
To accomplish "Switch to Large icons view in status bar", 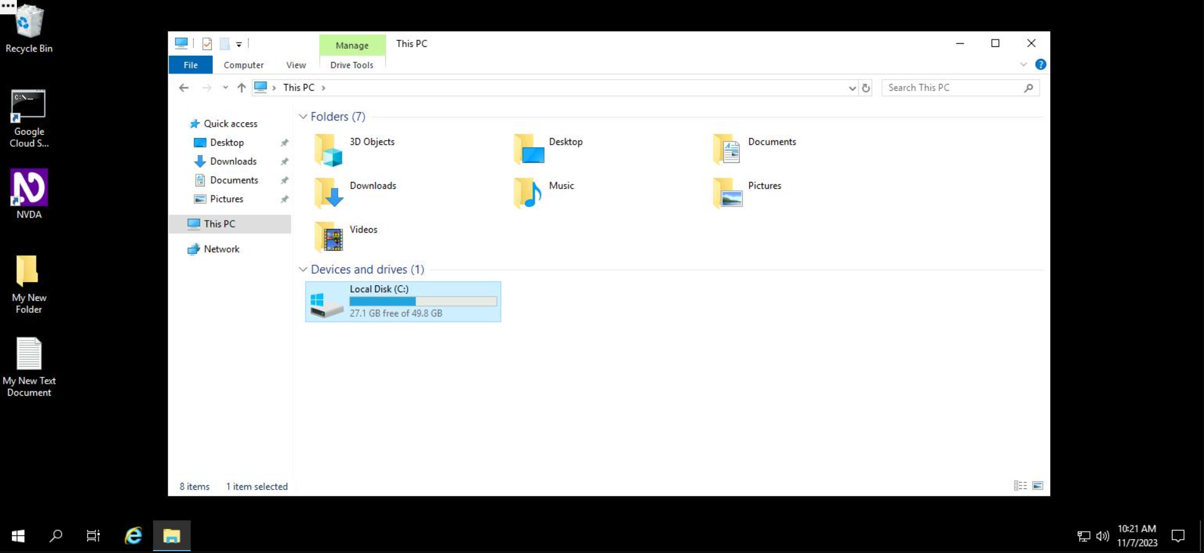I will (1038, 486).
